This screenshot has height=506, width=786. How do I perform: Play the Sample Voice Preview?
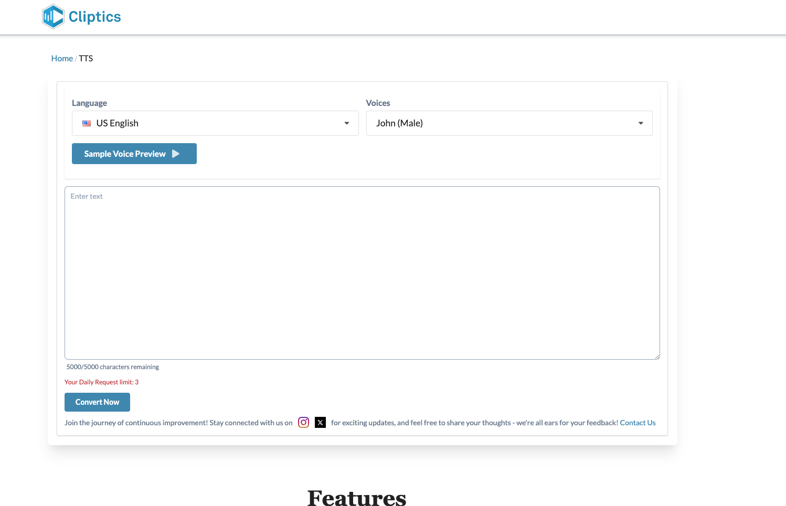pyautogui.click(x=134, y=153)
